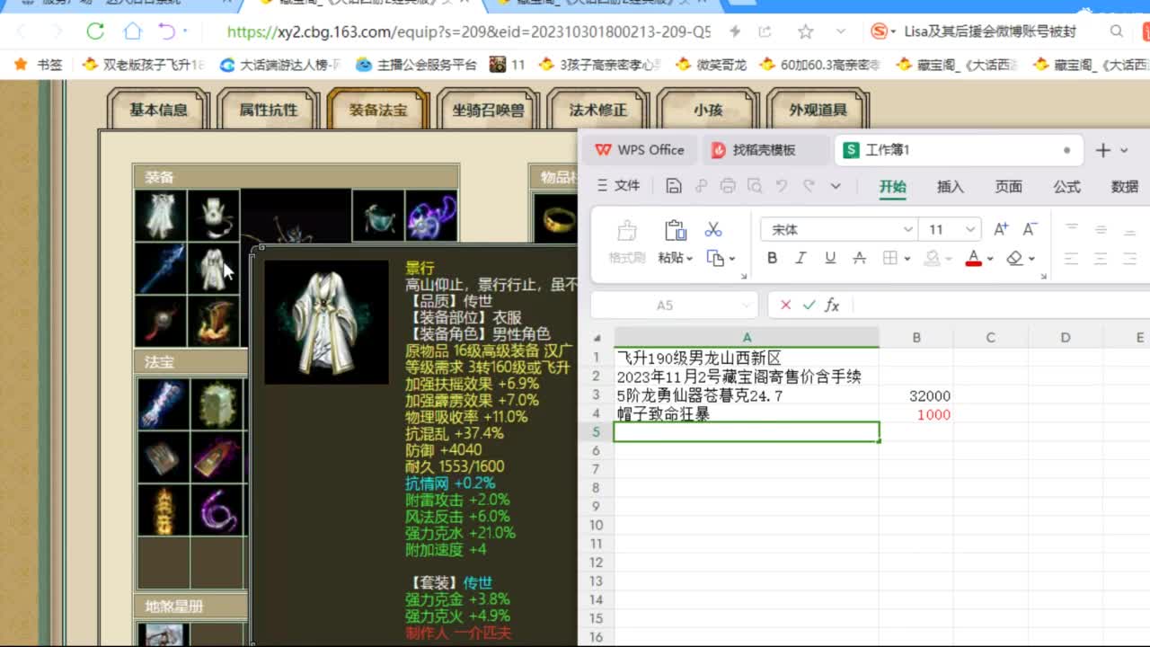1150x647 pixels.
Task: Insert function with fx icon
Action: pos(832,306)
